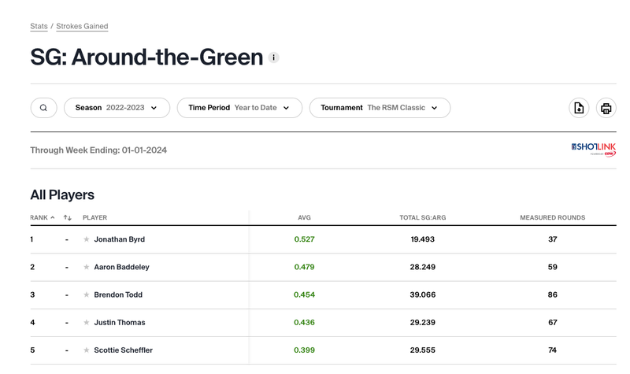Select the 28.249 total value
Viewport: 630px width, 374px height.
coord(423,267)
